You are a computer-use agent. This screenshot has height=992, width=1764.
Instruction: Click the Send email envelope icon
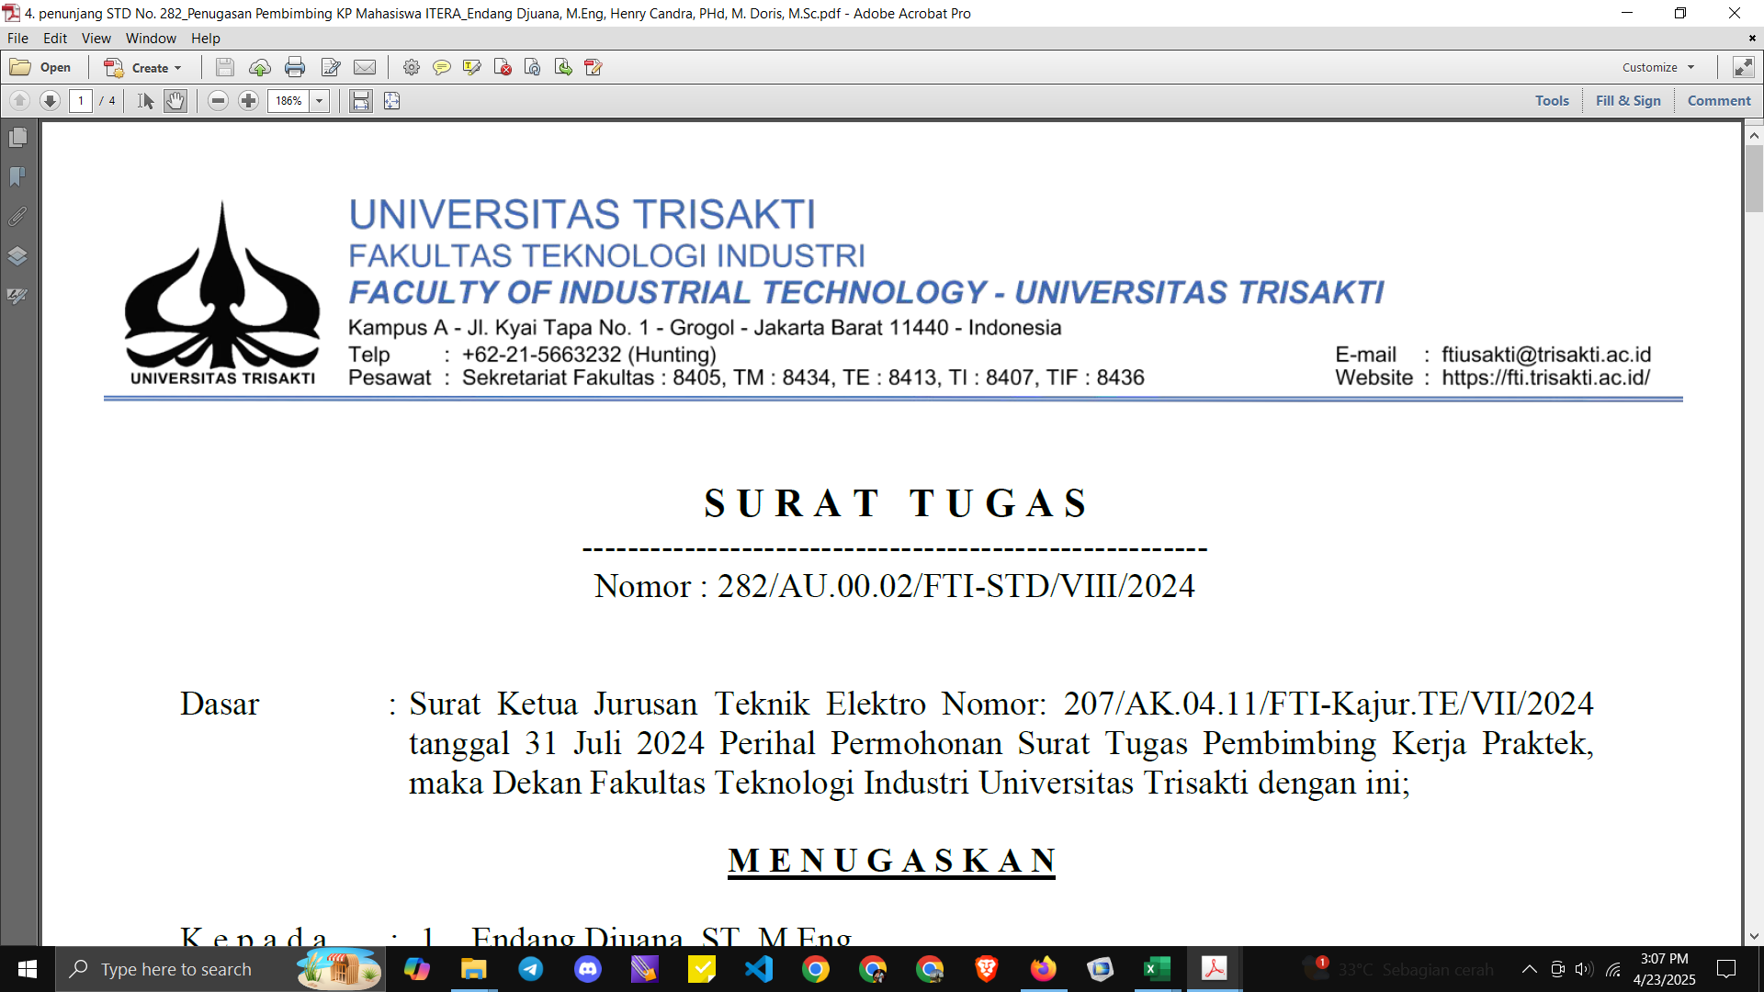point(365,67)
